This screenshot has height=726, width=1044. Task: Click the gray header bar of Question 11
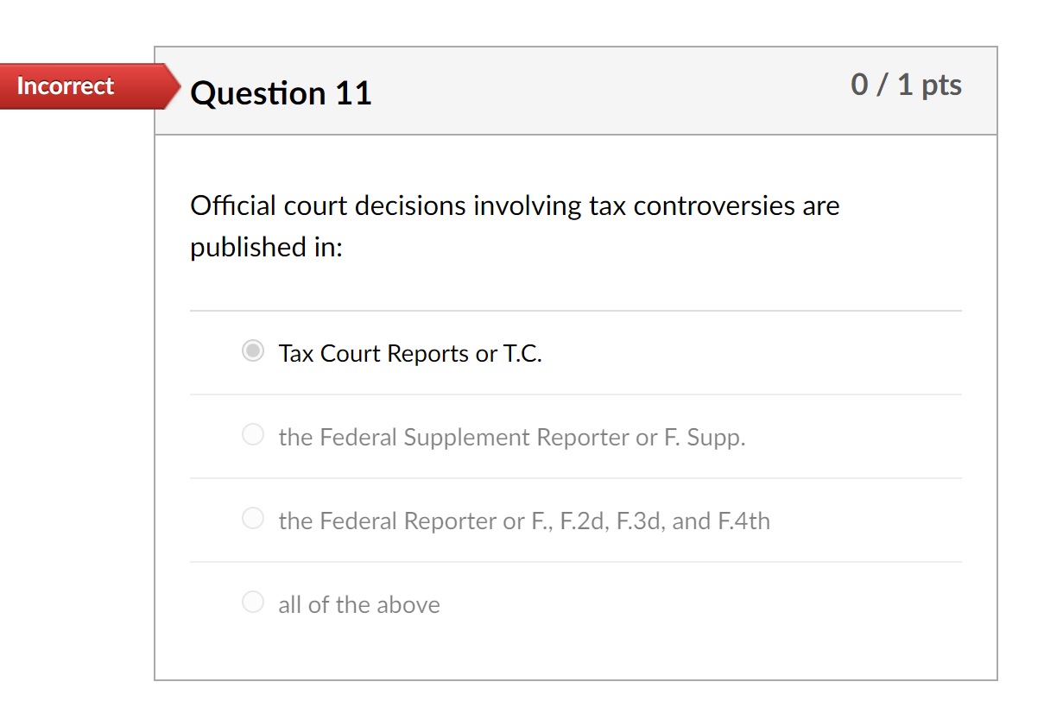[x=575, y=91]
